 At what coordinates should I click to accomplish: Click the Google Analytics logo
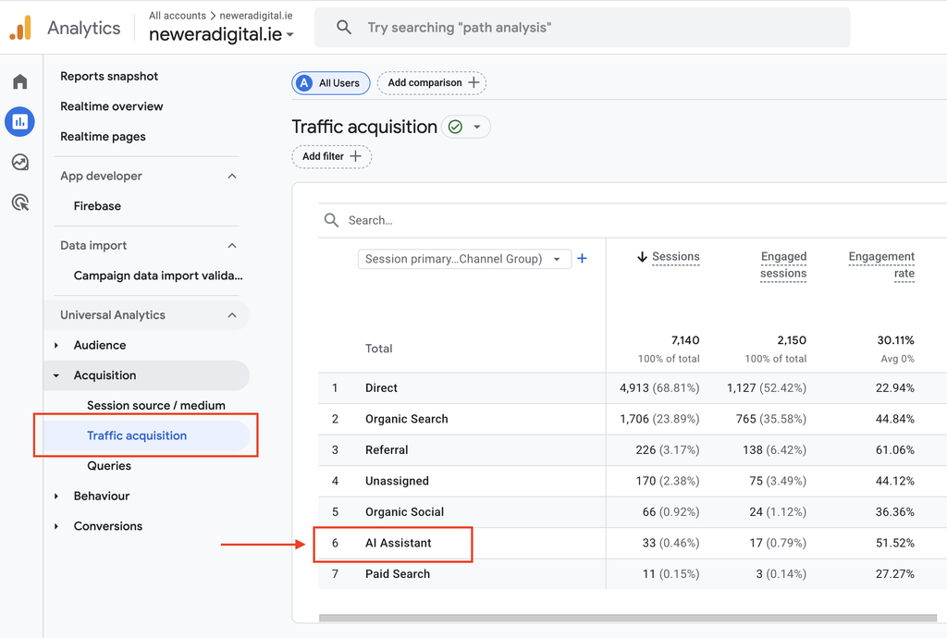coord(20,28)
